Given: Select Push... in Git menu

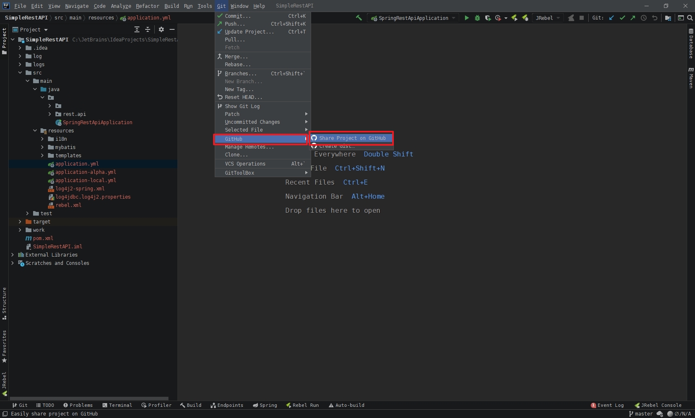Looking at the screenshot, I should [263, 24].
